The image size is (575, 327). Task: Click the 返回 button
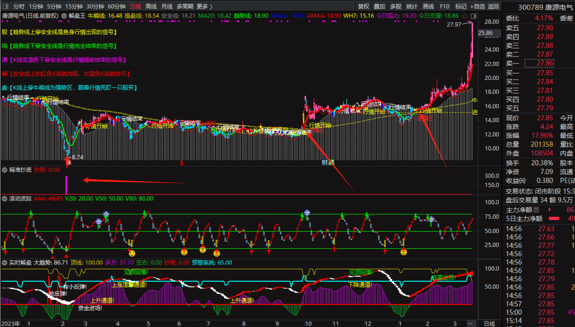point(493,6)
